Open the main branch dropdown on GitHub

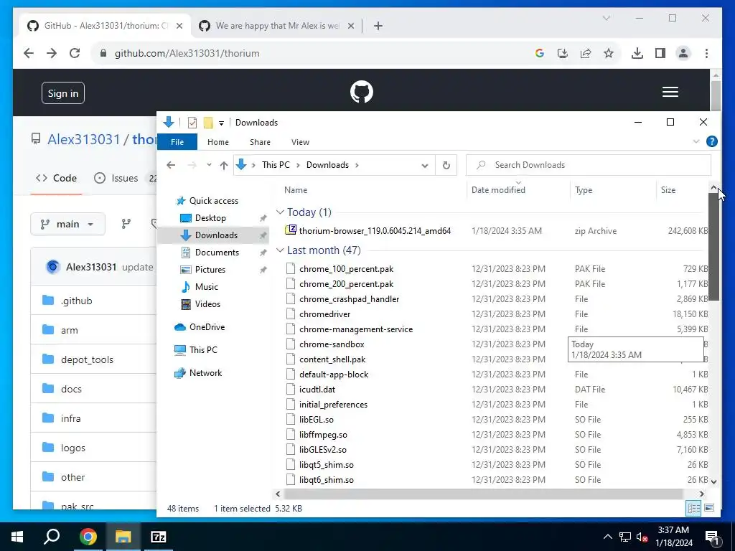coord(68,225)
